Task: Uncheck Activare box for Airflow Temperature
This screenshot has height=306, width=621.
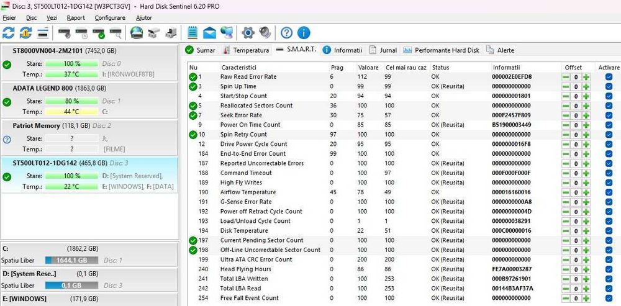Action: tap(609, 192)
